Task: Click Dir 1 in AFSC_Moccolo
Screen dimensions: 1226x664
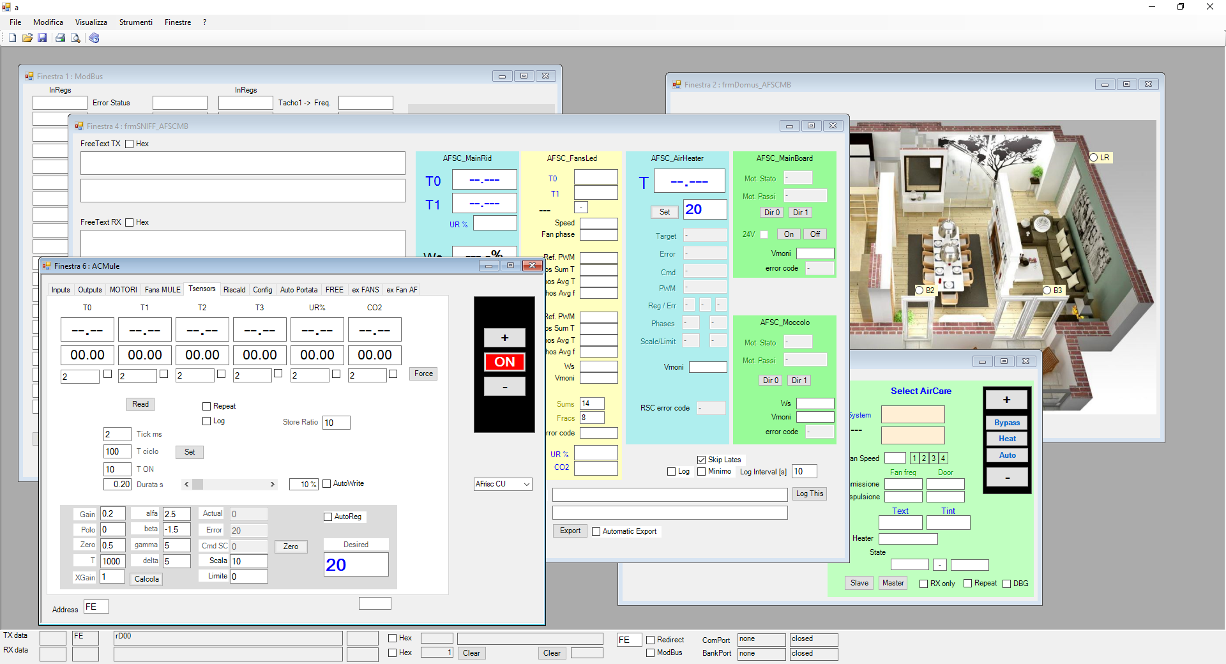Action: coord(799,381)
